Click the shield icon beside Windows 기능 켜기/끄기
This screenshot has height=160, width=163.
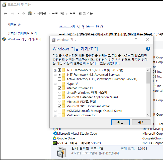click(x=4, y=39)
